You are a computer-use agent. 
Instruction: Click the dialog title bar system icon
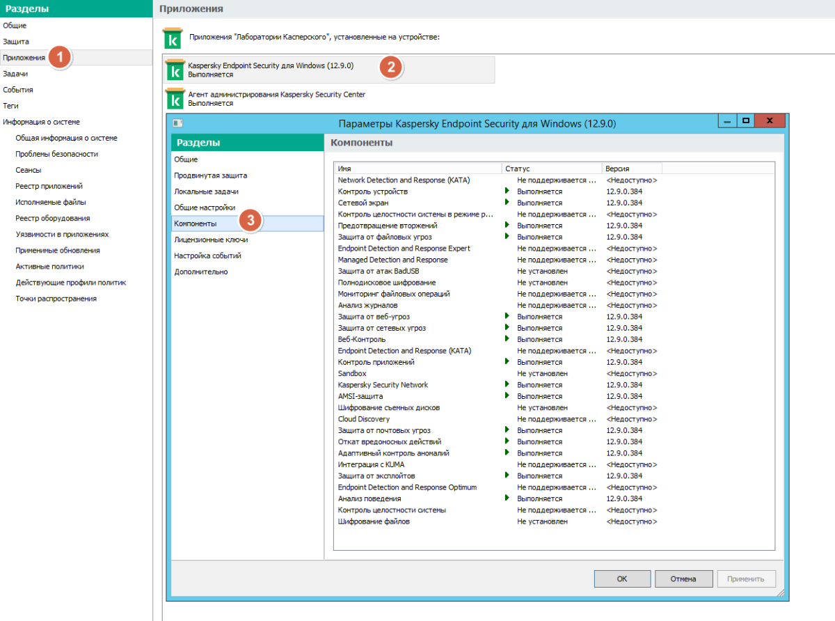pos(177,123)
